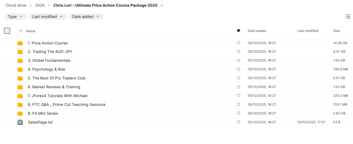The image size is (353, 144).
Task: Click the folder icon for FX Mini Series
Action: [x=20, y=113]
